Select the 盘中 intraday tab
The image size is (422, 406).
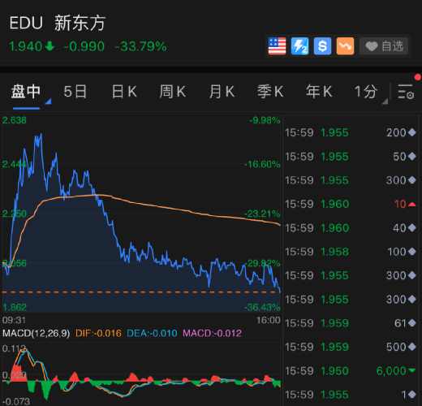(x=26, y=92)
